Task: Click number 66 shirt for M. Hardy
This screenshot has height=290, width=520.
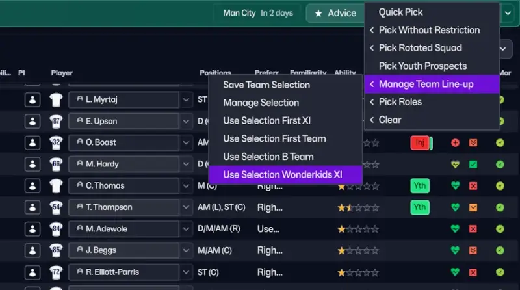Action: [56, 165]
